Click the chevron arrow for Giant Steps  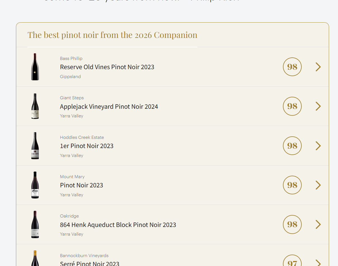tap(318, 106)
